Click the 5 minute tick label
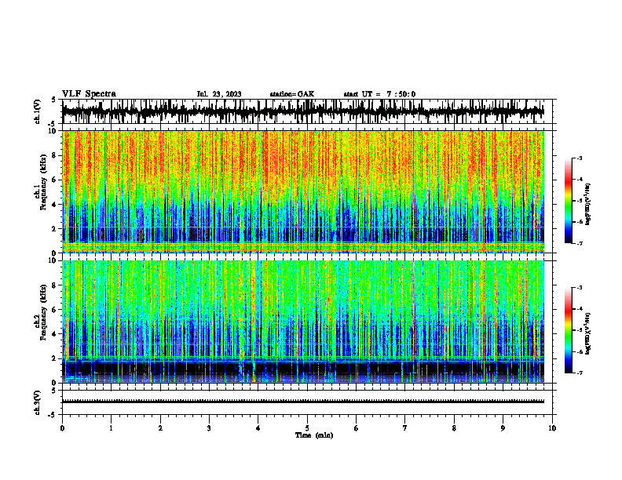 tap(307, 428)
